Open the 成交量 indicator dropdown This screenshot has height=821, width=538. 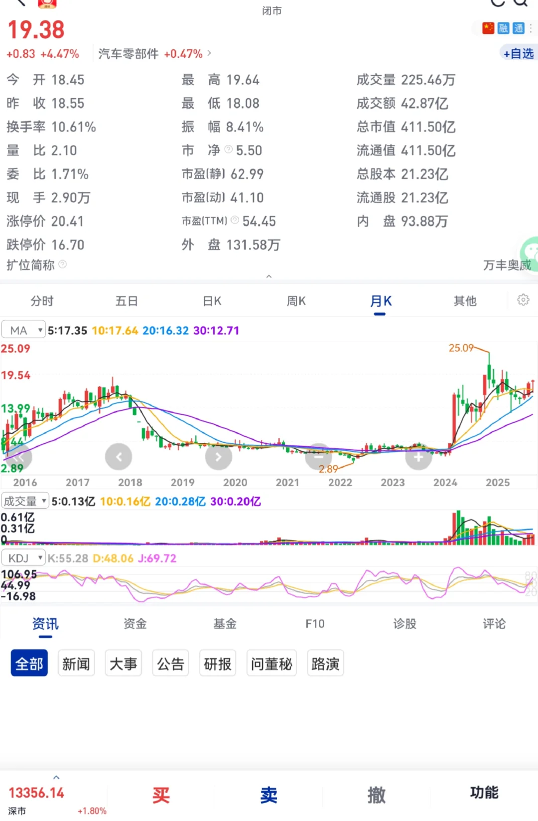(x=25, y=501)
